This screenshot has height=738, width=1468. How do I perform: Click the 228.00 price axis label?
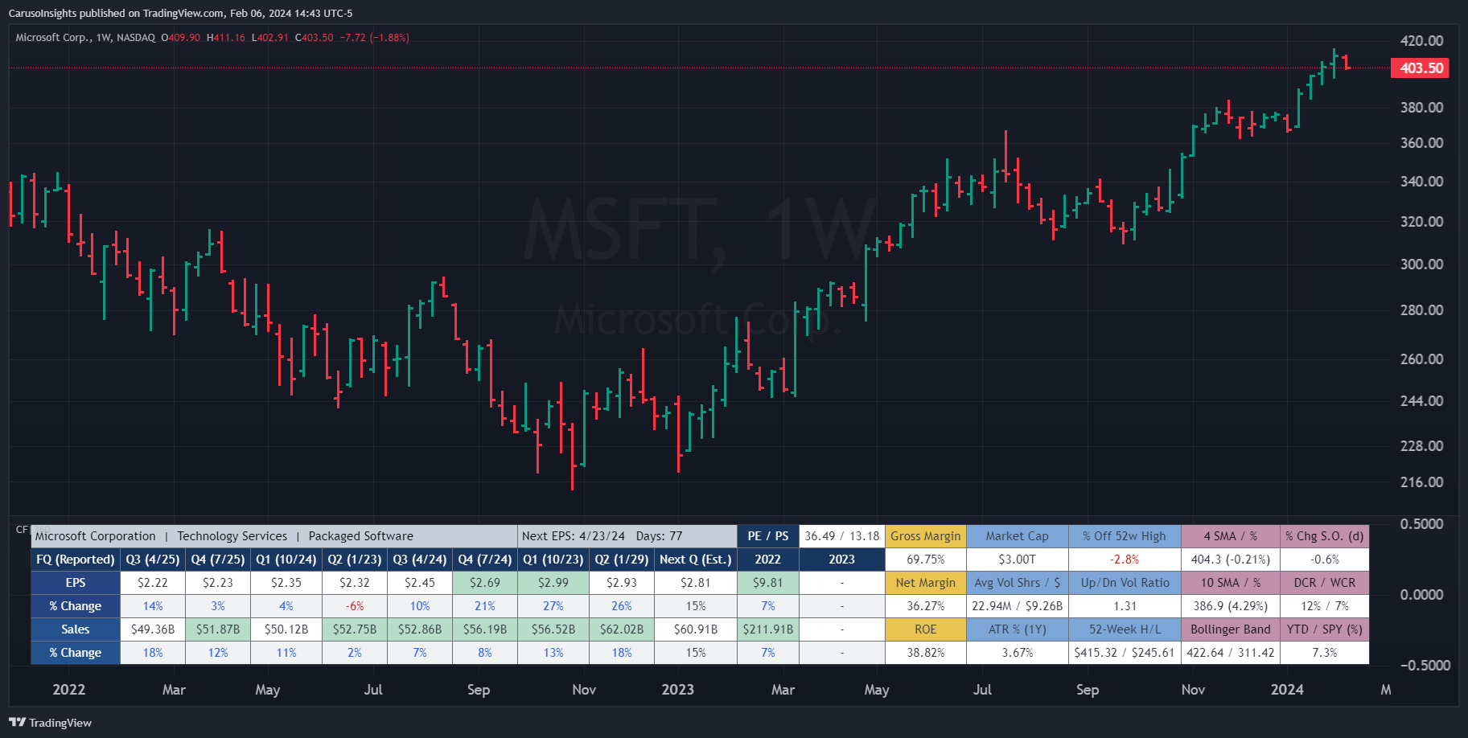click(1421, 446)
